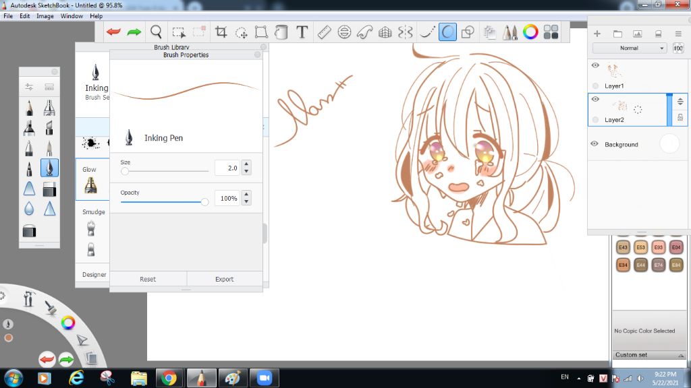Click the Opacity slider handle

pyautogui.click(x=204, y=202)
